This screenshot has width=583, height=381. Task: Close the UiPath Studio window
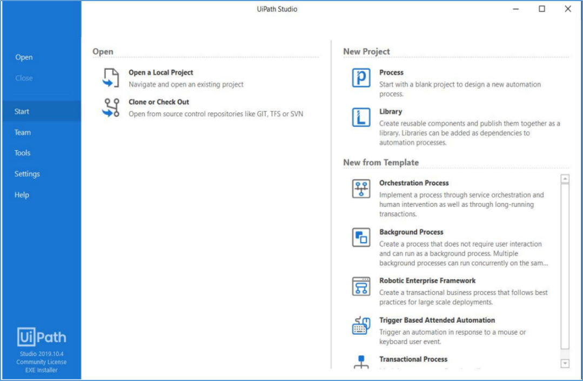click(568, 9)
